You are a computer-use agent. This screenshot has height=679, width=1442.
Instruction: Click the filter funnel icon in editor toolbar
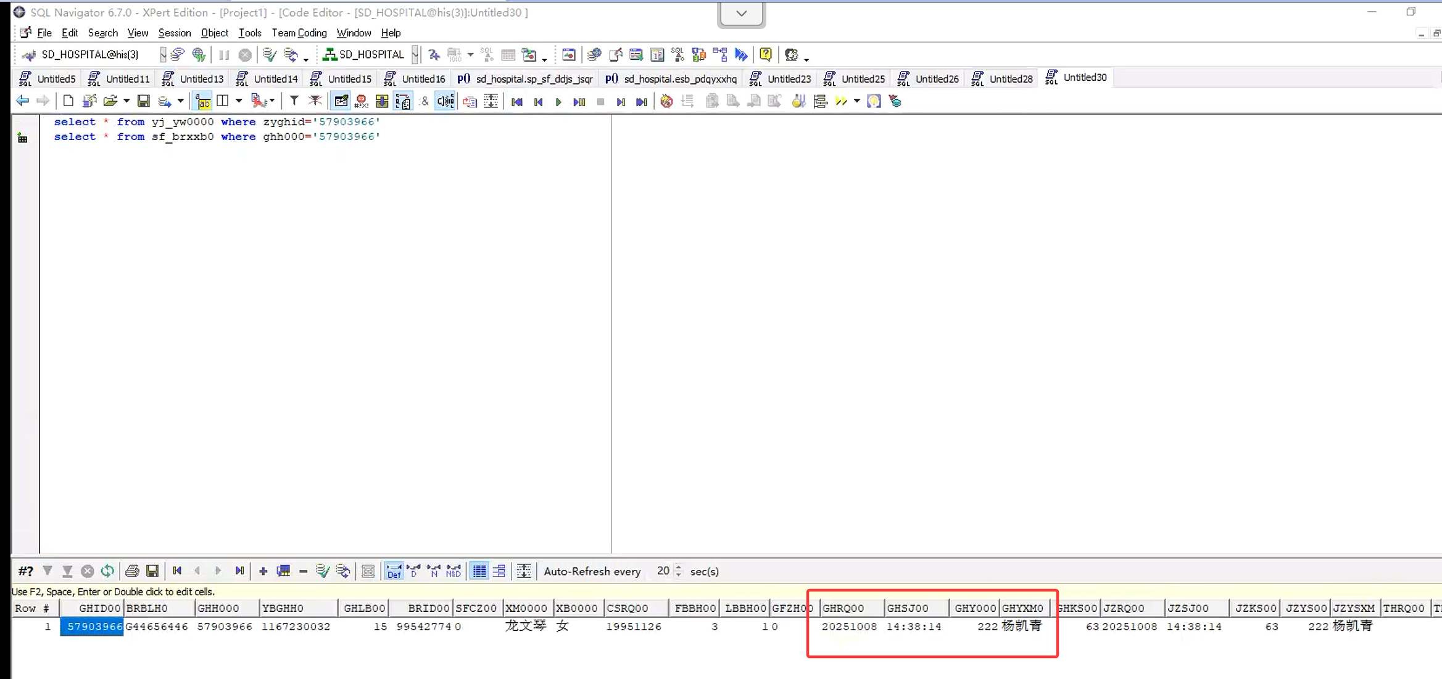294,101
